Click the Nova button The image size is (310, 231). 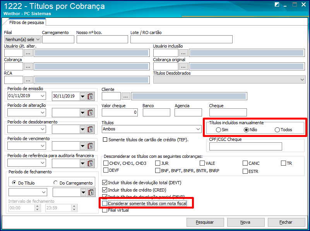tap(245, 222)
